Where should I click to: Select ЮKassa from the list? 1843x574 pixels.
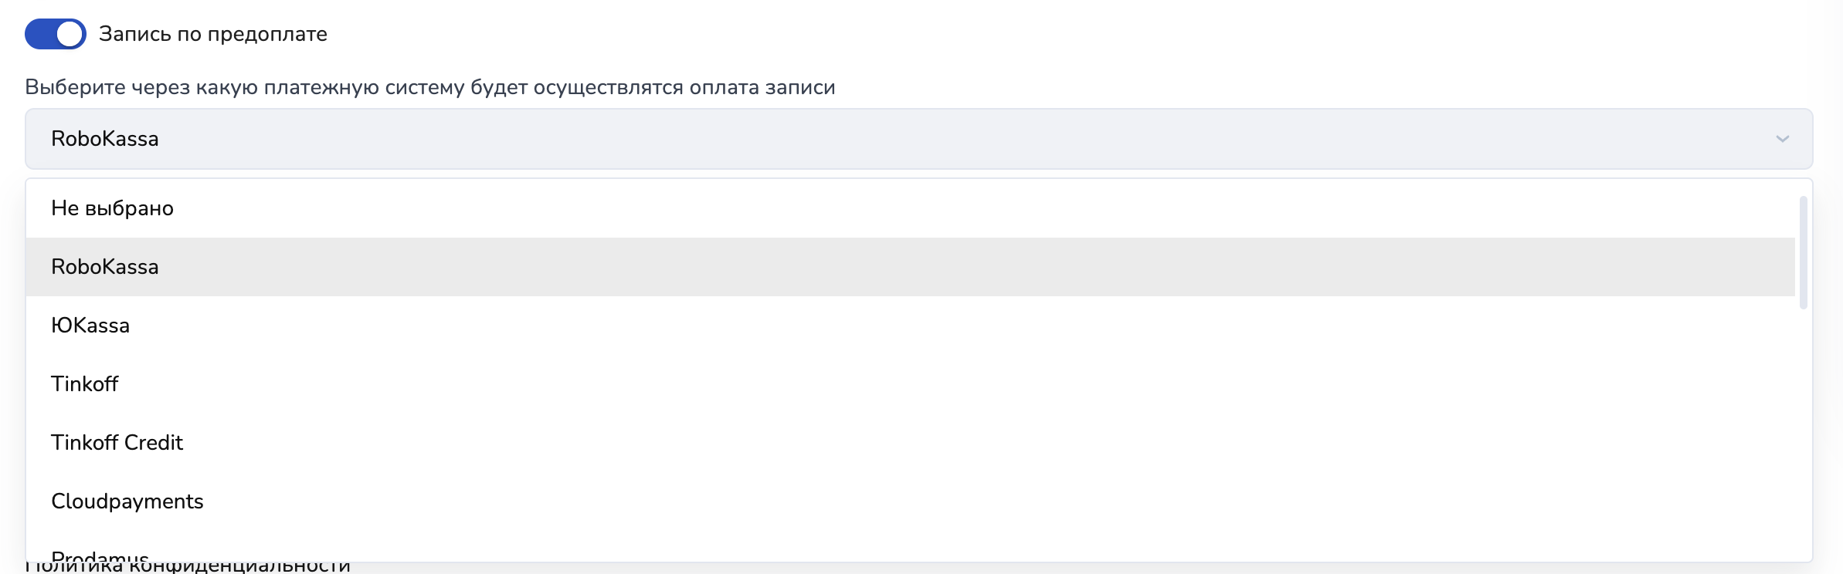(x=90, y=326)
